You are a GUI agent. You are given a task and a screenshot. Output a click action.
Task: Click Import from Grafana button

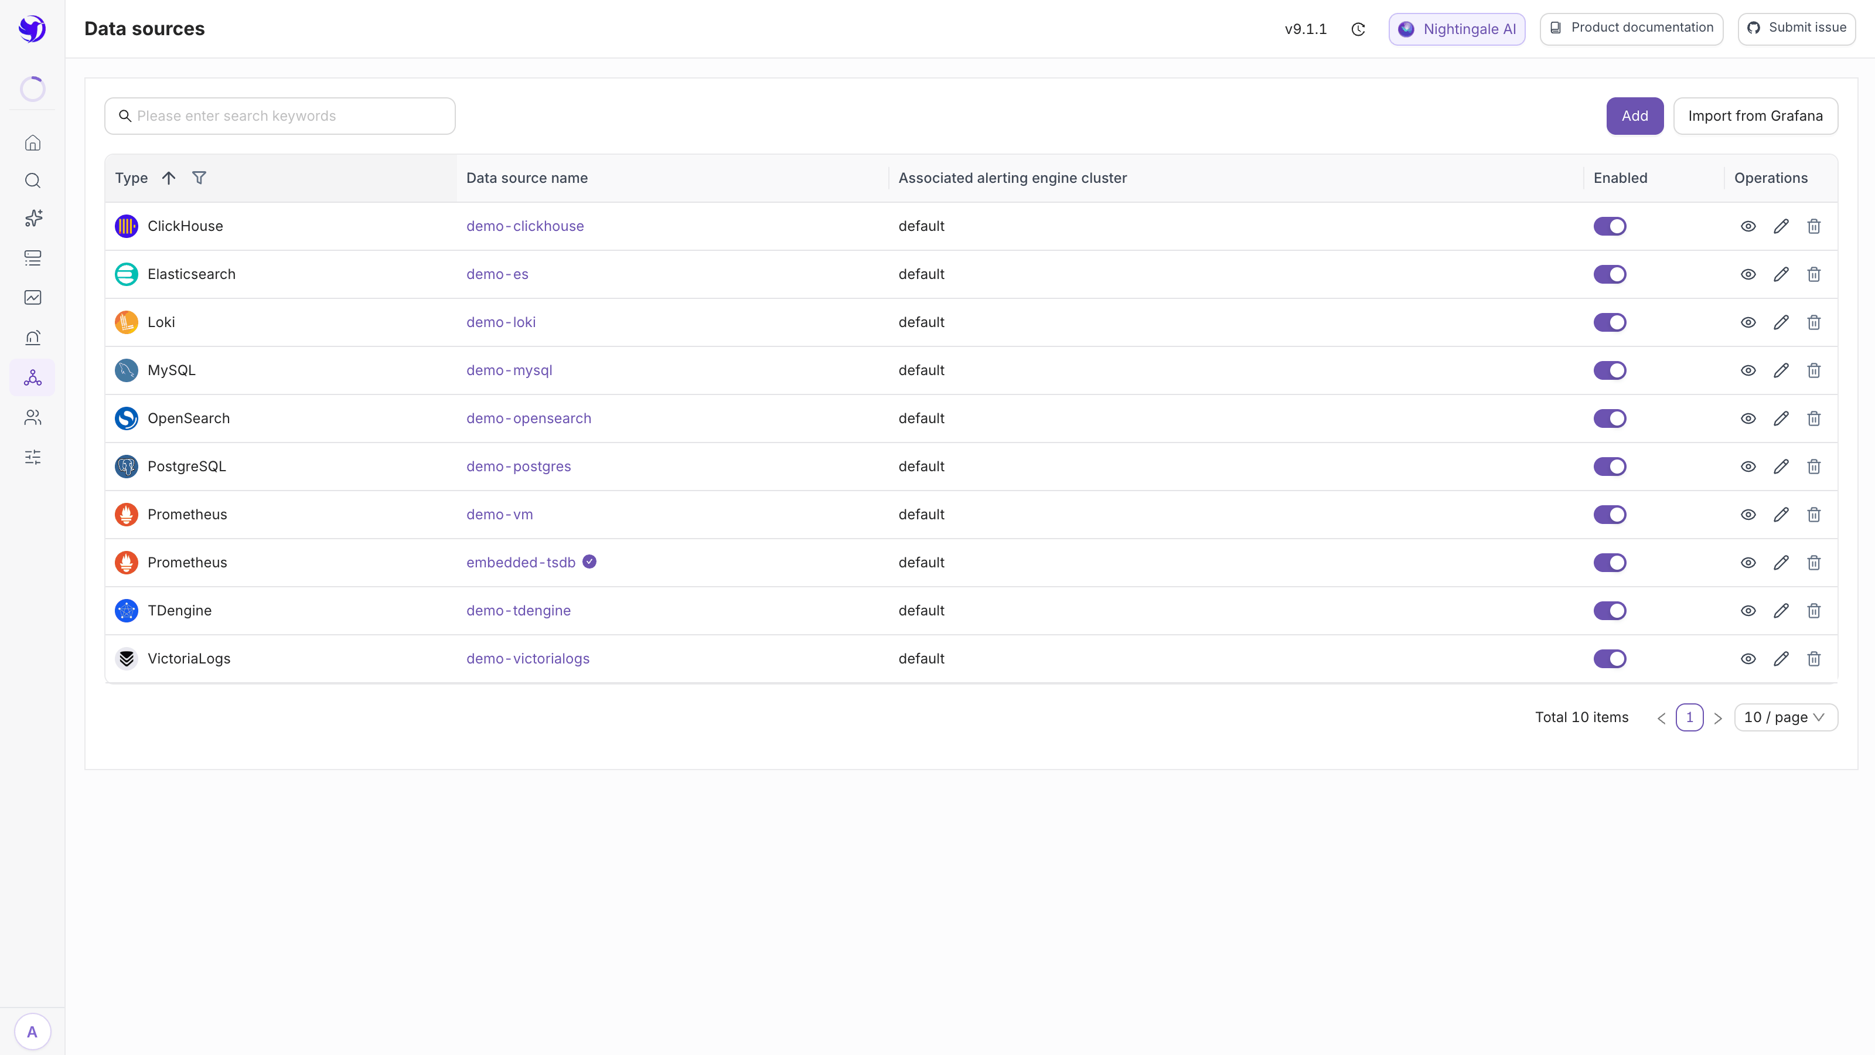1755,116
